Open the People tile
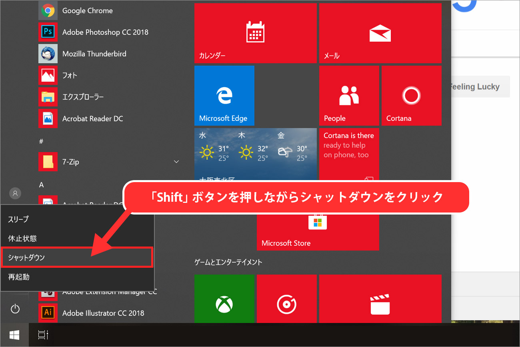 (x=349, y=96)
